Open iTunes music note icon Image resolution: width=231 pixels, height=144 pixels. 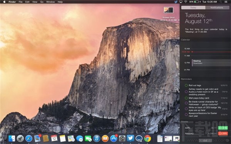tap(97, 139)
